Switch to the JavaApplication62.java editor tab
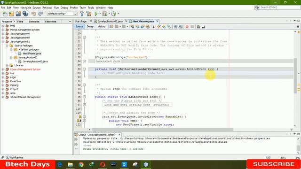This screenshot has width=301, height=169. tap(110, 21)
